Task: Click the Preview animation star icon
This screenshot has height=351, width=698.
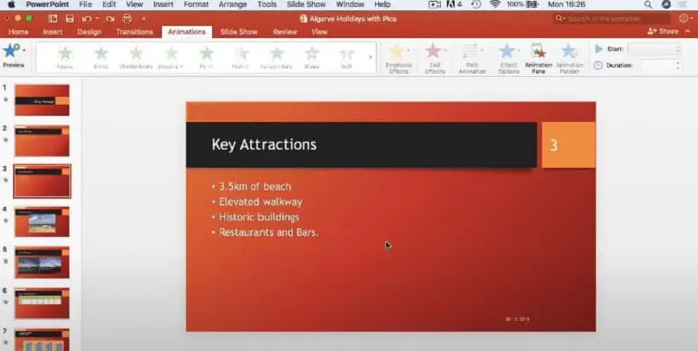Action: pos(10,51)
